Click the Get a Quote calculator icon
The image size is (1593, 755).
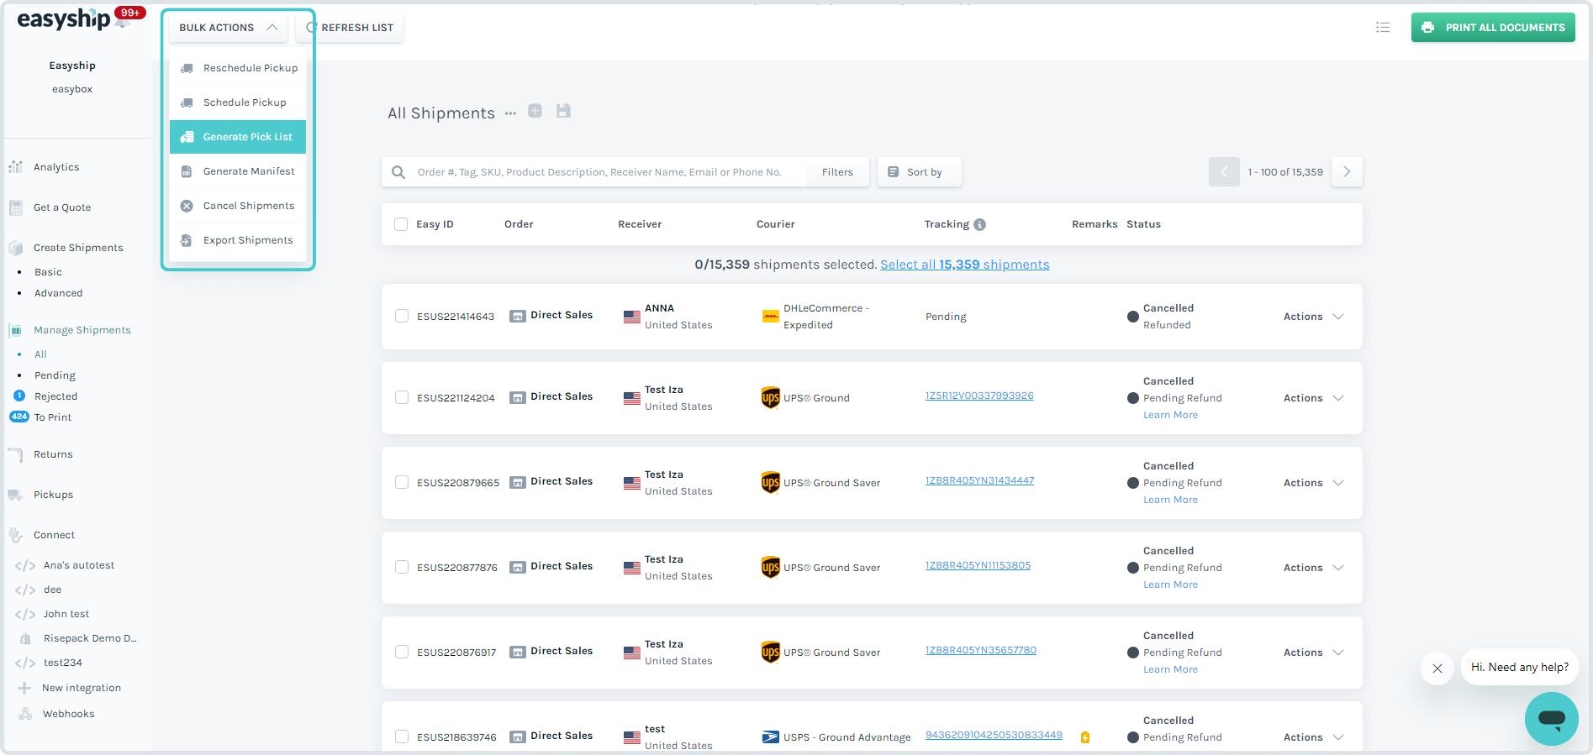point(15,207)
